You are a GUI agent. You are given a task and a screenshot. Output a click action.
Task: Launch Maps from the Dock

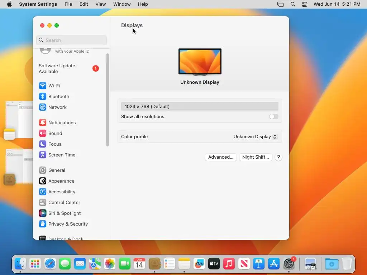[95, 264]
